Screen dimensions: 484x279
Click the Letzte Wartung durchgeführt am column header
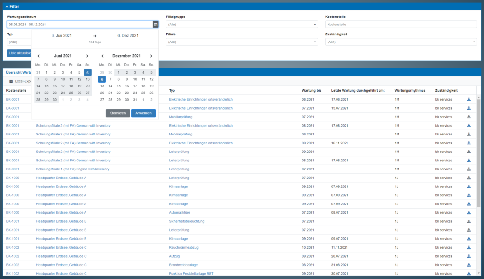(358, 90)
